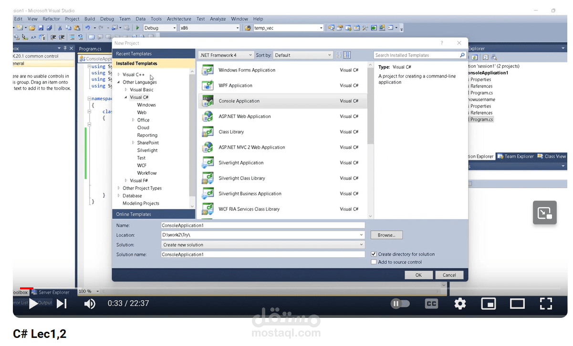Click the Save icon in Visual Studio toolbar
The width and height of the screenshot is (573, 346).
pyautogui.click(x=41, y=28)
